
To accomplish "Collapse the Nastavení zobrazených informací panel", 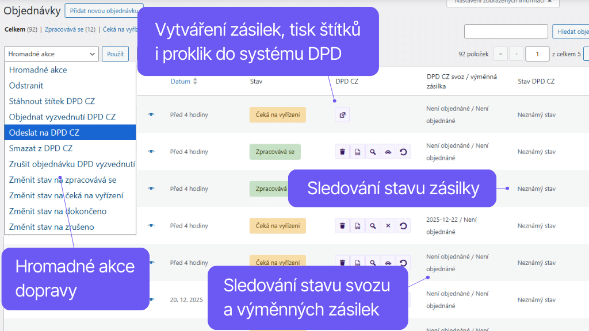I will click(503, 3).
